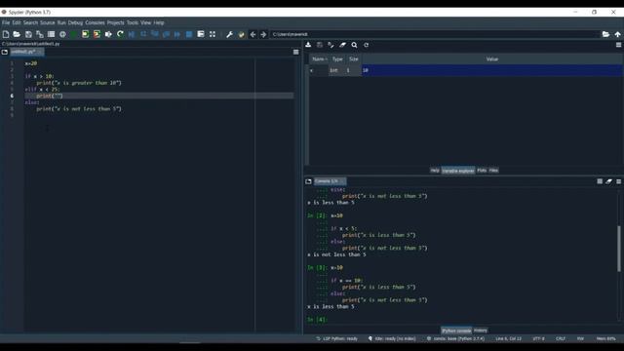The image size is (624, 351).
Task: Open IPython console options hamburger menu
Action: coord(618,181)
